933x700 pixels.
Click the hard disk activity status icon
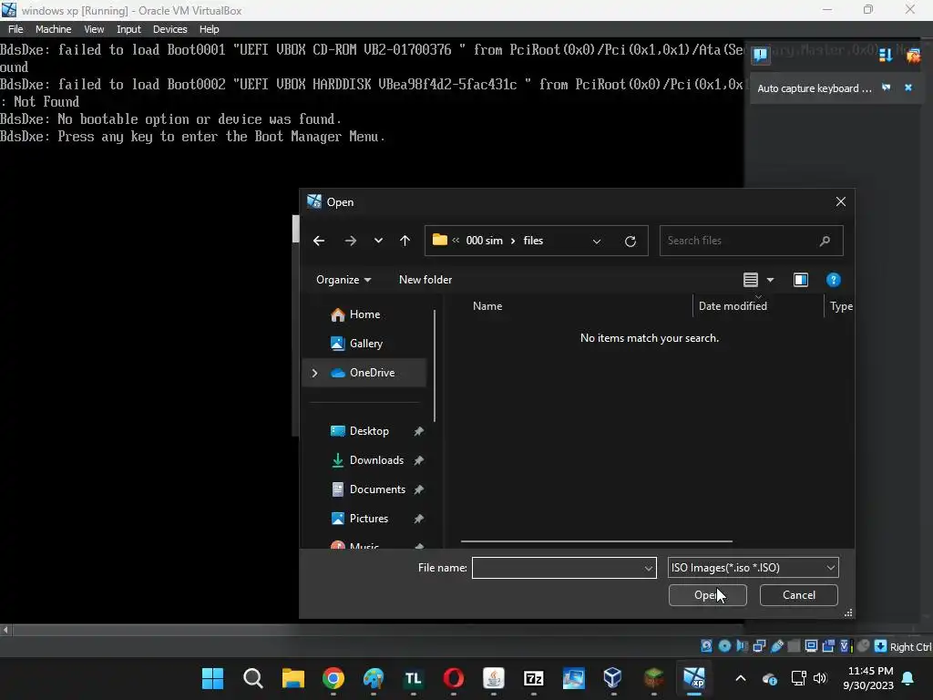click(706, 646)
